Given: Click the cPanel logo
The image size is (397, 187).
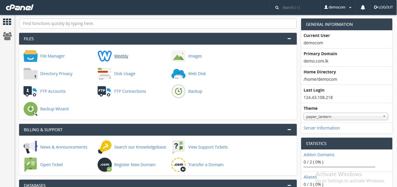Looking at the screenshot, I should coord(19,7).
